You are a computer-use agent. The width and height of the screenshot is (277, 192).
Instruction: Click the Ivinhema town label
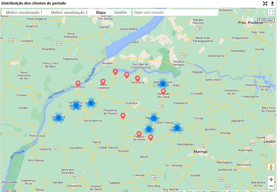[27, 41]
